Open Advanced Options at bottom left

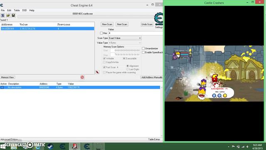9,140
